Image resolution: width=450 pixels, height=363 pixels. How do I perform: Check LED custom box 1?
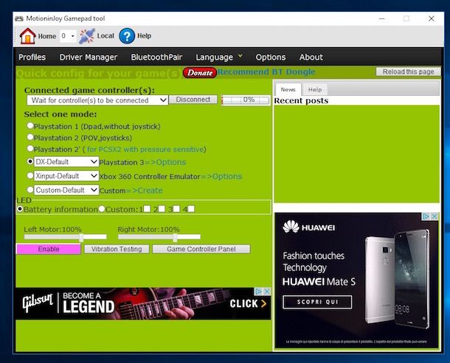click(x=147, y=208)
